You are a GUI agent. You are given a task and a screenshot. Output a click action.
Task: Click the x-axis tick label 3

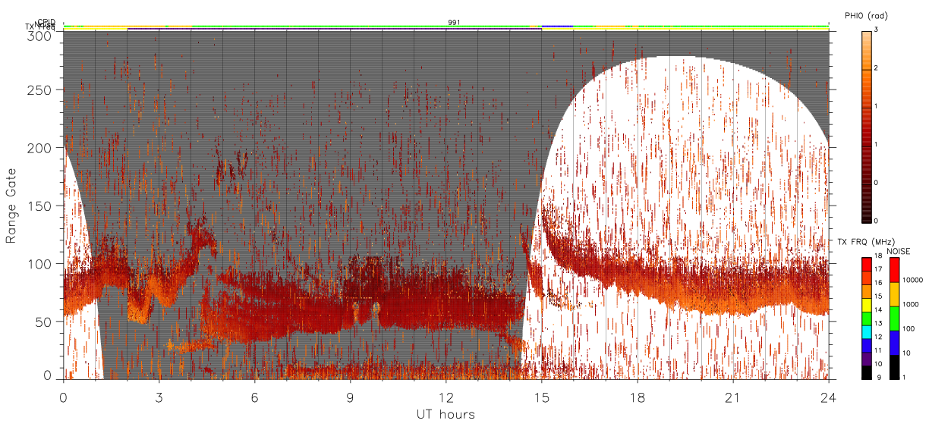tap(159, 397)
